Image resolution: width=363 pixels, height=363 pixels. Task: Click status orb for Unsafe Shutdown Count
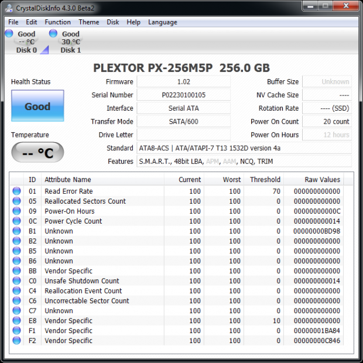16,280
